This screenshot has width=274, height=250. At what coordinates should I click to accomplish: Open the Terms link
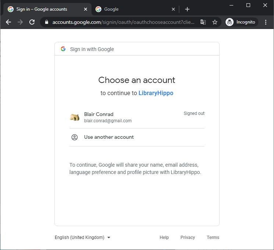[213, 238]
